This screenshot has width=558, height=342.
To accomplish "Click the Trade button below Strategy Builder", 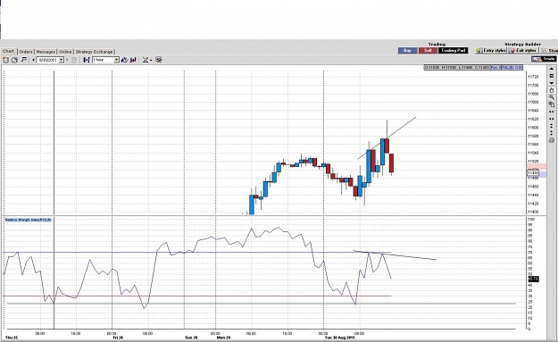I will [x=544, y=59].
